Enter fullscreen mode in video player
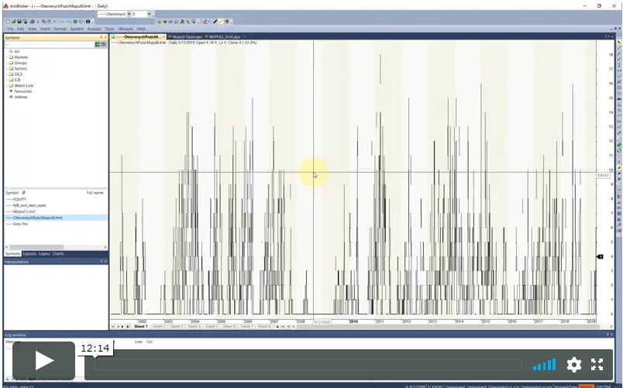This screenshot has height=388, width=623. pos(597,364)
